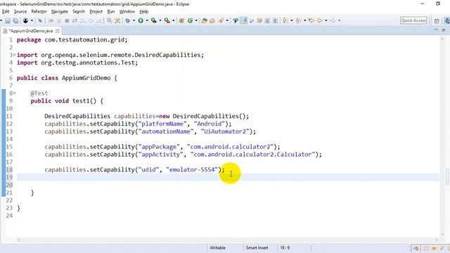The image size is (450, 253).
Task: Click the Disconnect debug icon
Action: point(75,20)
